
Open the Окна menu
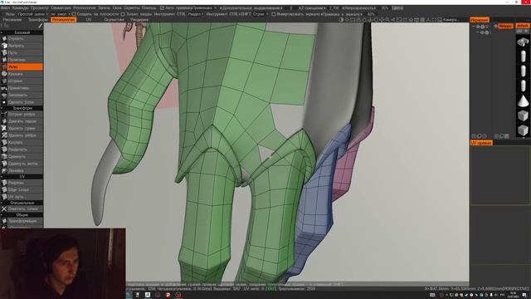[117, 7]
